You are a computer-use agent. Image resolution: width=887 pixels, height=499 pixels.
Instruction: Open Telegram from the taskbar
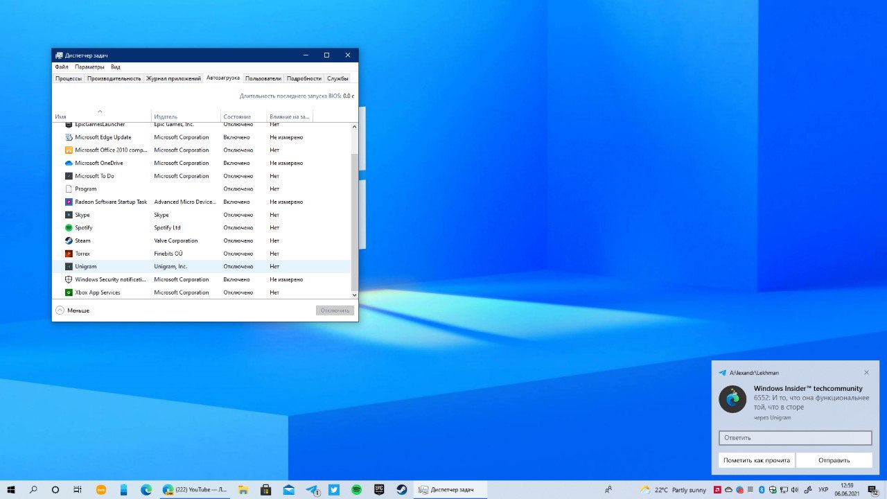[x=311, y=489]
